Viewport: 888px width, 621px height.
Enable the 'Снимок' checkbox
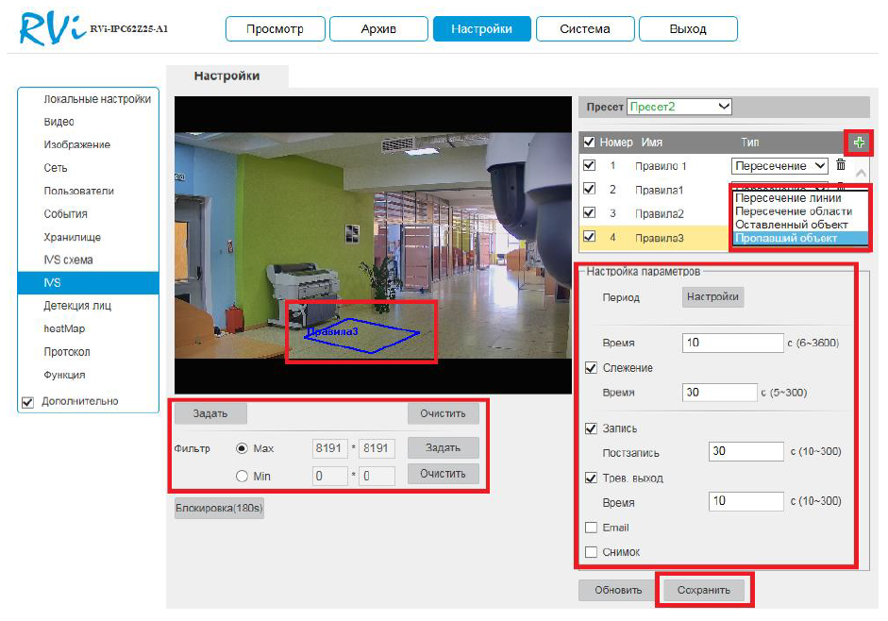[592, 552]
